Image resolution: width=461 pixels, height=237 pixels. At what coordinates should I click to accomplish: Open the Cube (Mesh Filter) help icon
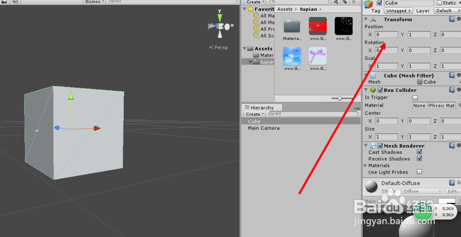pos(452,75)
